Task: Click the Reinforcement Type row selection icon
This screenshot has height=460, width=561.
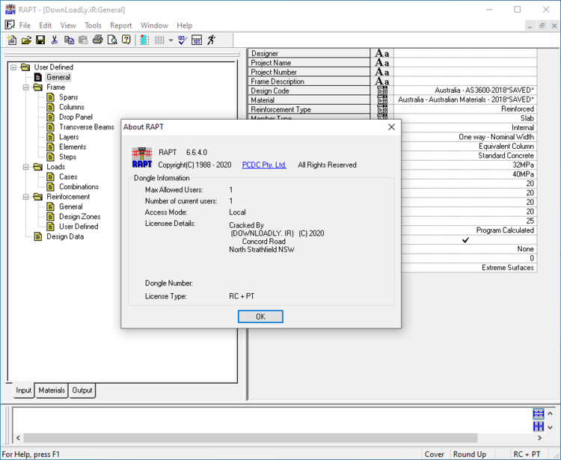Action: click(x=382, y=109)
